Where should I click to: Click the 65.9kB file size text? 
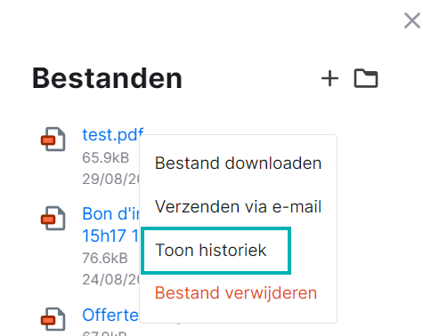(106, 157)
